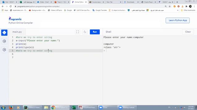
Task: Clear the shell output
Action: [188, 32]
